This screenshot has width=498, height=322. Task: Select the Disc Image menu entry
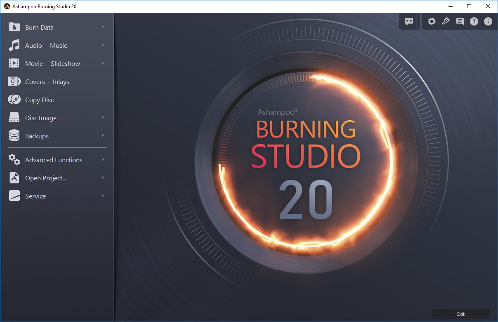(57, 118)
